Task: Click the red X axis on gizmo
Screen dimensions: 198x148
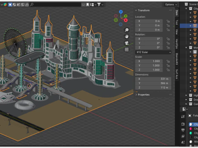Action: 125,20
